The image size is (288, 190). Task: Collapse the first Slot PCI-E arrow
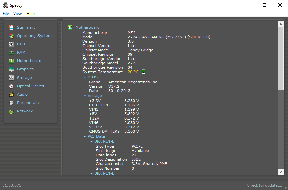(x=91, y=142)
